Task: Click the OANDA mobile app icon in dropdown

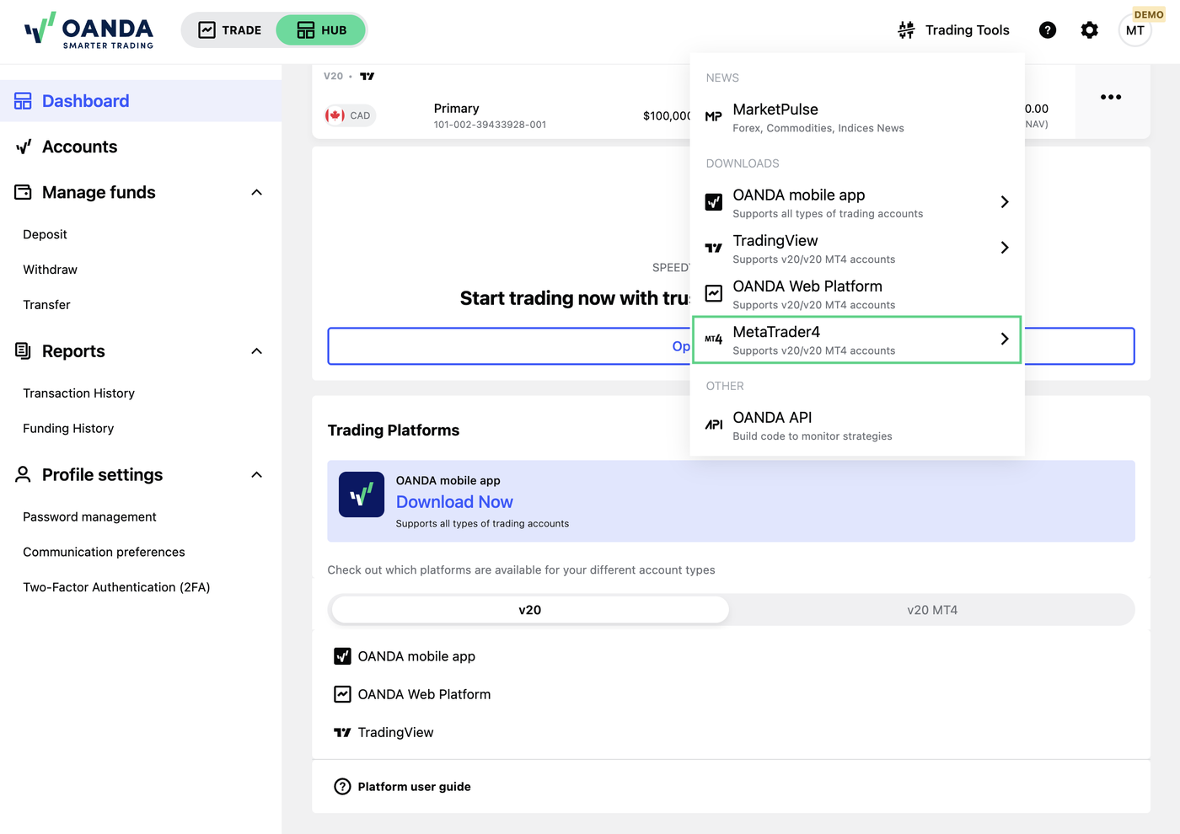Action: coord(714,202)
